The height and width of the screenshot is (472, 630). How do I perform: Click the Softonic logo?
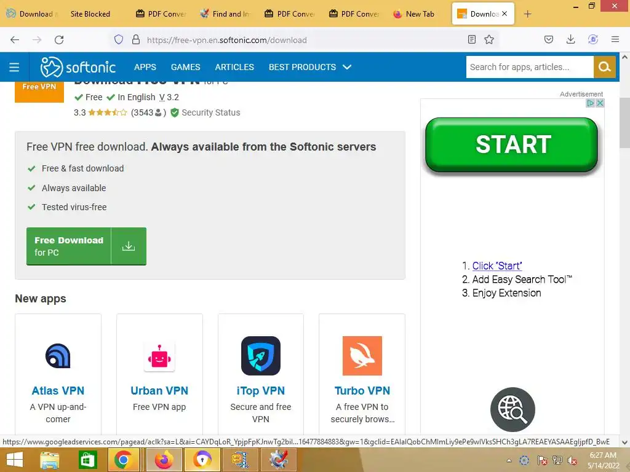(x=78, y=67)
